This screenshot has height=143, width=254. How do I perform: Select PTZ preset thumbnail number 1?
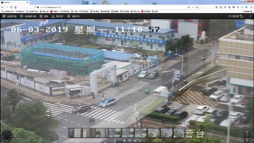click(x=76, y=133)
